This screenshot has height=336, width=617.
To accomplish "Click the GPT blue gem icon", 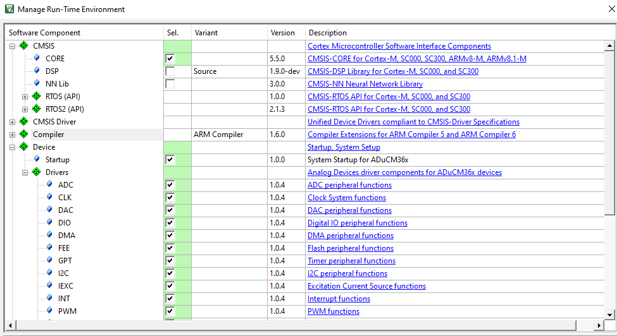I will pos(49,260).
